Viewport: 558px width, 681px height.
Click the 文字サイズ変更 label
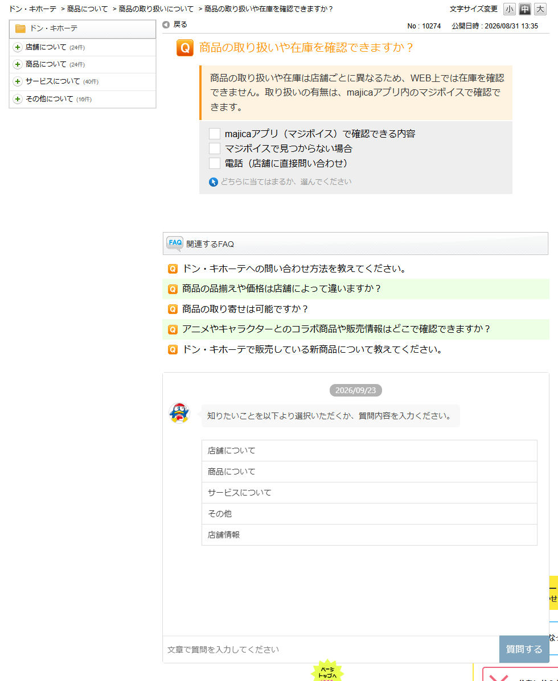[x=474, y=9]
